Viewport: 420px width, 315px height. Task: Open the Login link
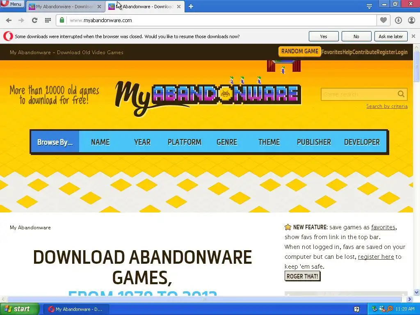pyautogui.click(x=402, y=52)
